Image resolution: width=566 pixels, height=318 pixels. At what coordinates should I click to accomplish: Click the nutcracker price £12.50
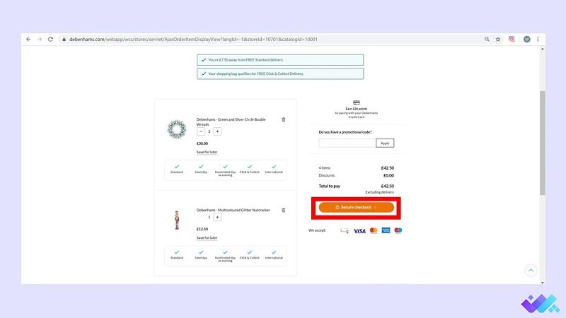pos(202,229)
